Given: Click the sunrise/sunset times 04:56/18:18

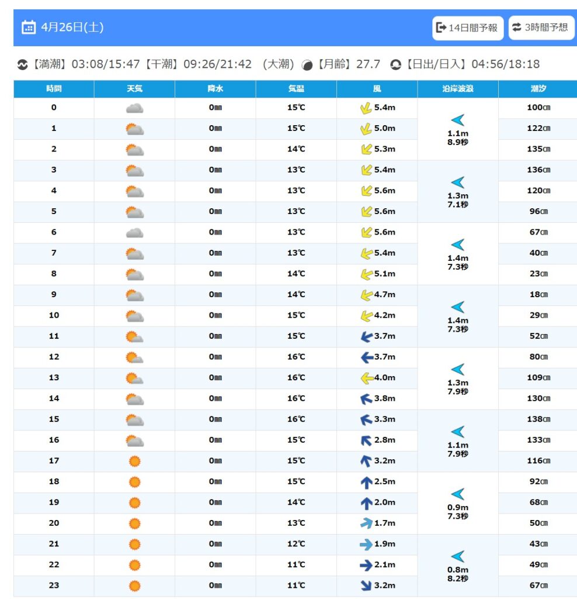Looking at the screenshot, I should tap(506, 64).
